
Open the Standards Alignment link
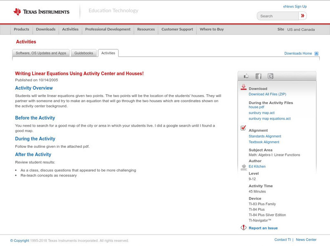pos(265,136)
